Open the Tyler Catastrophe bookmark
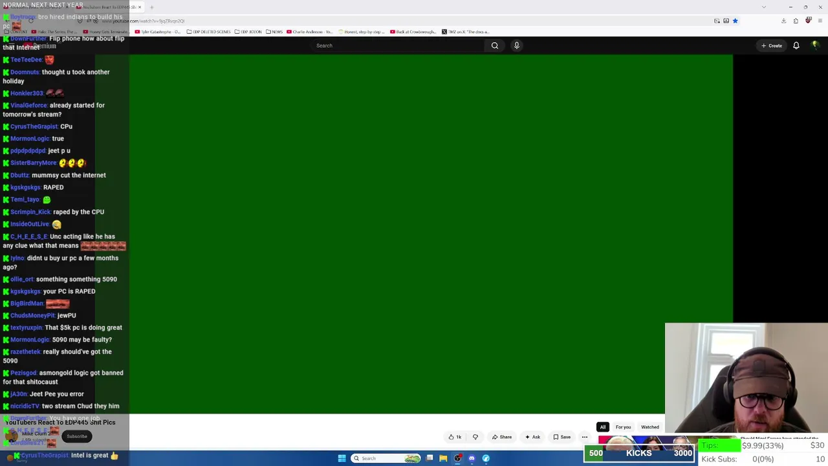Image resolution: width=828 pixels, height=466 pixels. click(x=158, y=32)
